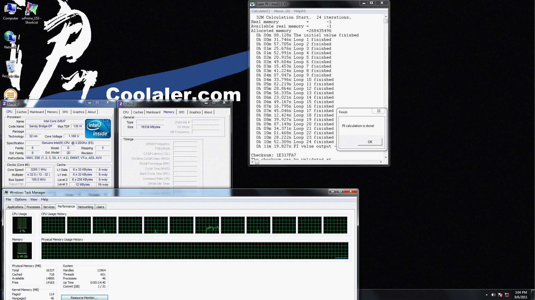This screenshot has width=535, height=300.
Task: Click the Core Voltage value '1.160 V'
Action: [74, 136]
